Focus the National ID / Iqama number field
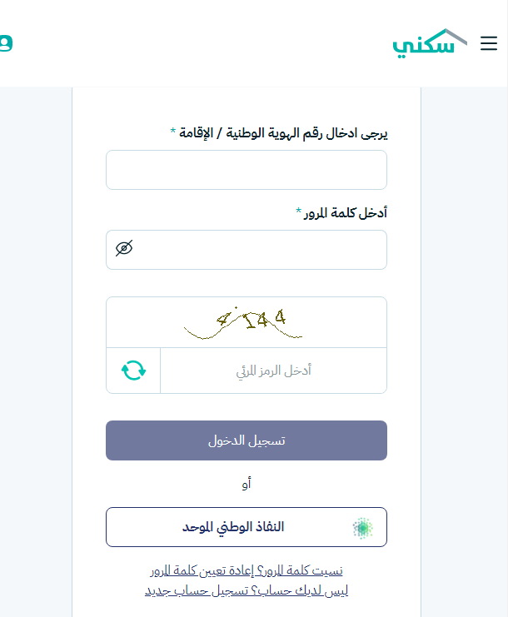This screenshot has height=617, width=508. click(247, 170)
